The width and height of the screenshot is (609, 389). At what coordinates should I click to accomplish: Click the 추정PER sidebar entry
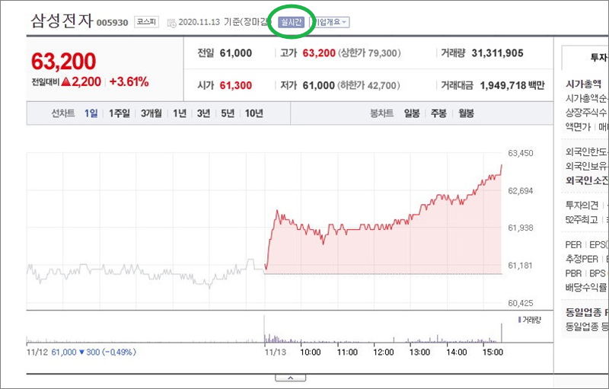[x=582, y=259]
